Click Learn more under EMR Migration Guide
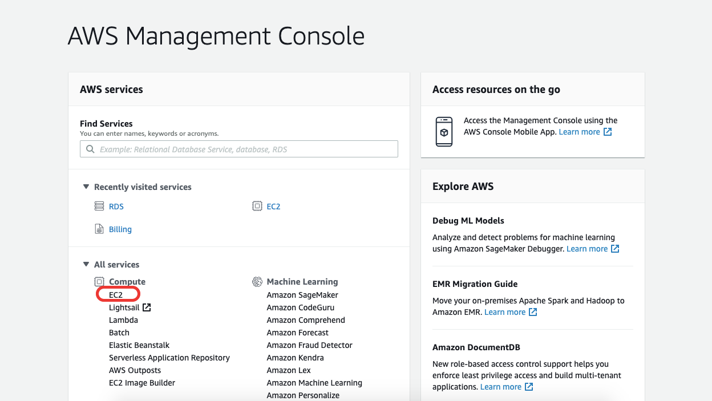 (504, 312)
